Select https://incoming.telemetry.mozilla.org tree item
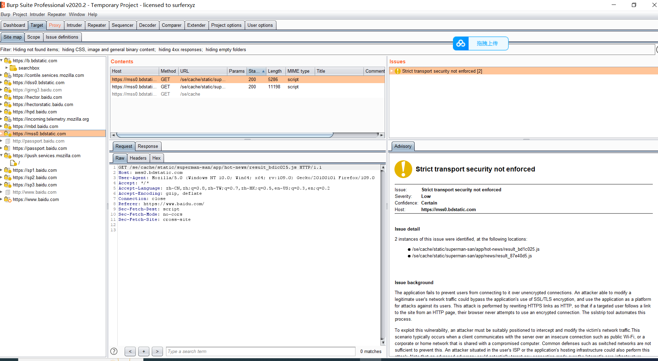Viewport: 658px width, 361px height. coord(51,119)
